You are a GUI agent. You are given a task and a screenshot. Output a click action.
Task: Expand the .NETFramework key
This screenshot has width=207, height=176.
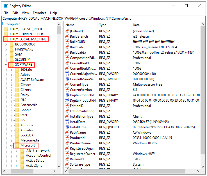(17, 151)
